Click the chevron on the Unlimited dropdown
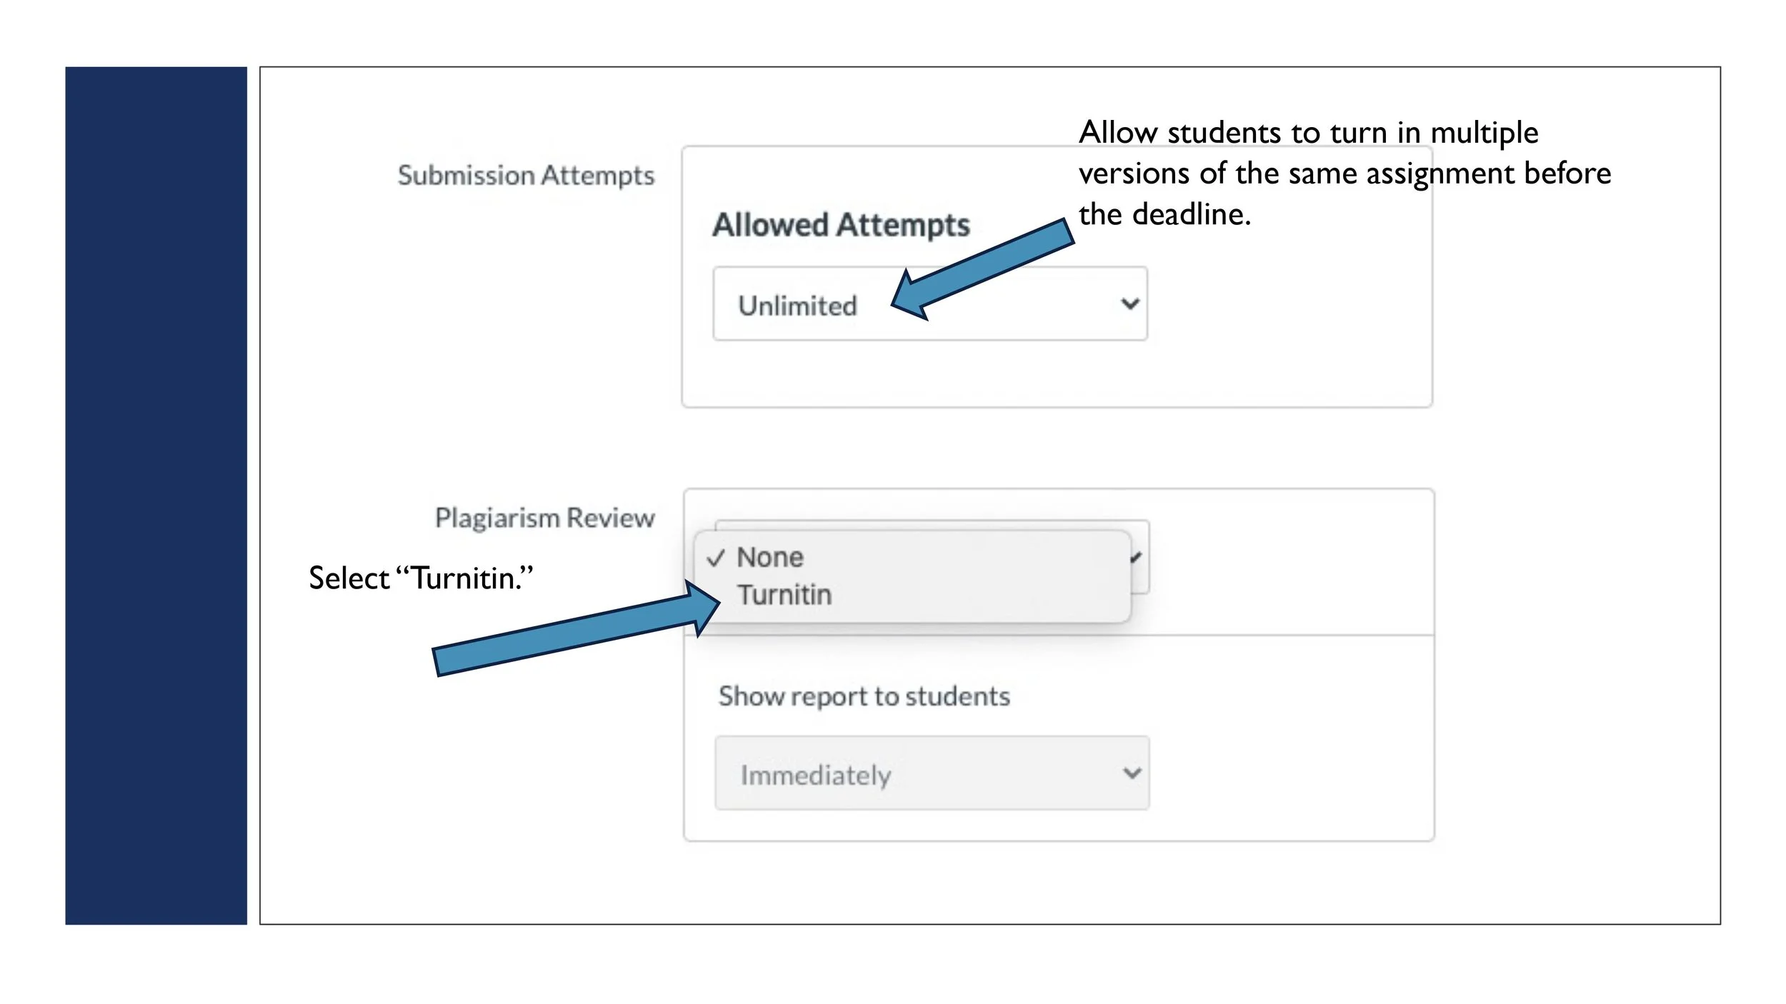 pyautogui.click(x=1129, y=304)
